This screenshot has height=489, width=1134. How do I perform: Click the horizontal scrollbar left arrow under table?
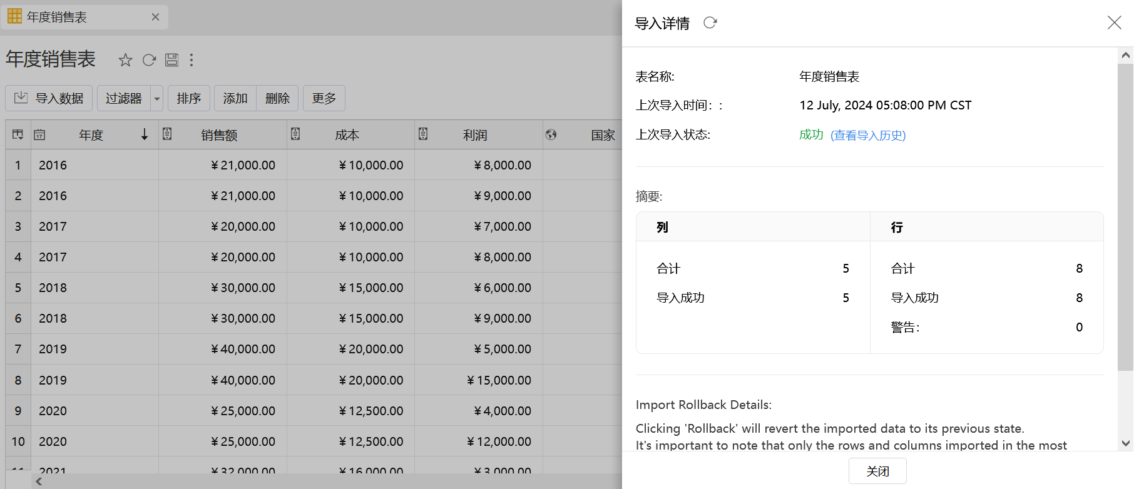pos(39,481)
